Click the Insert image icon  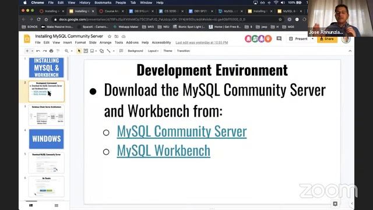coord(92,51)
